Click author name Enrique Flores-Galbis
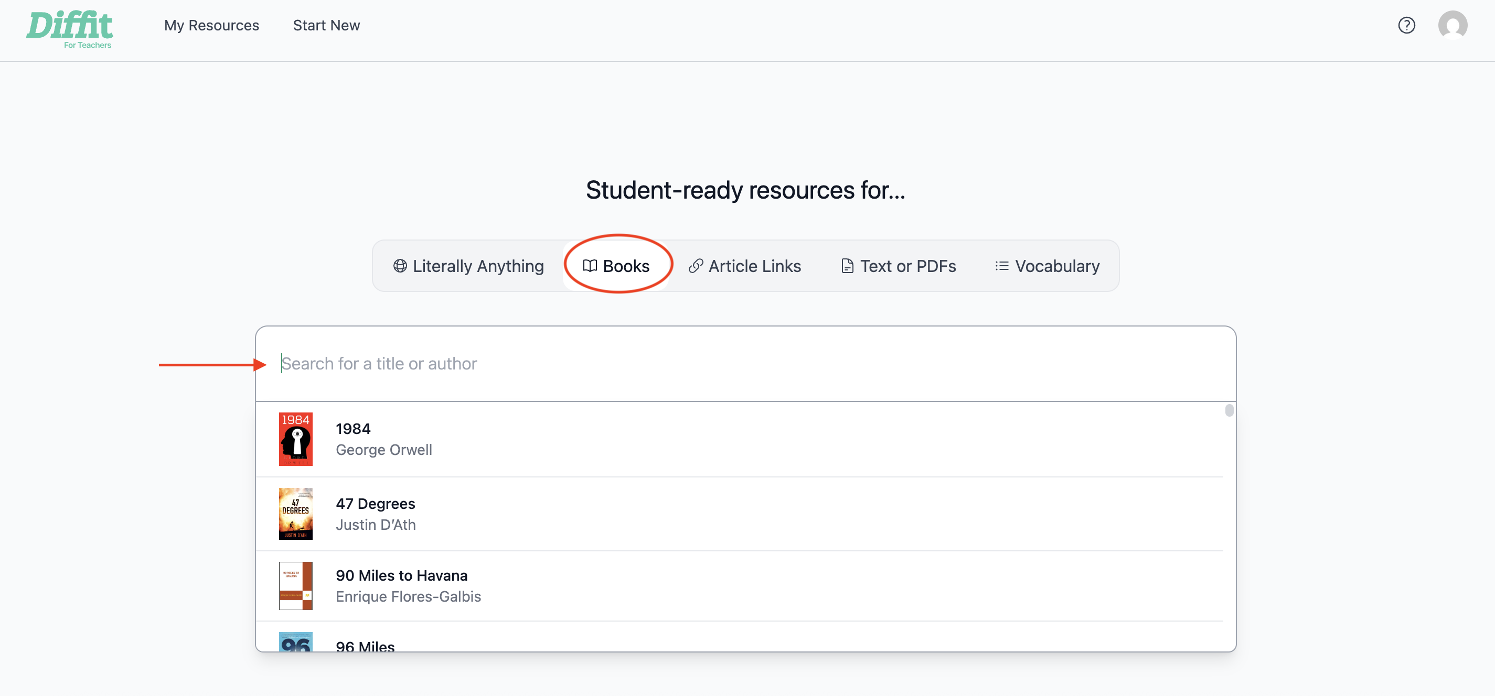Image resolution: width=1495 pixels, height=696 pixels. coord(408,596)
